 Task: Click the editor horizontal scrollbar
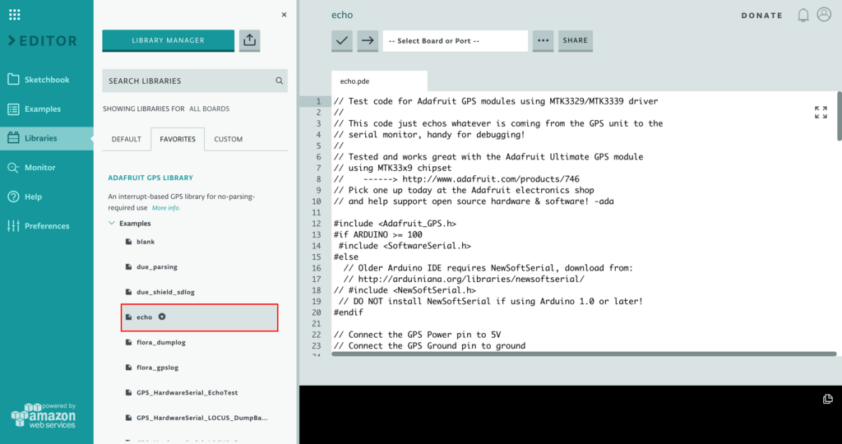(584, 354)
